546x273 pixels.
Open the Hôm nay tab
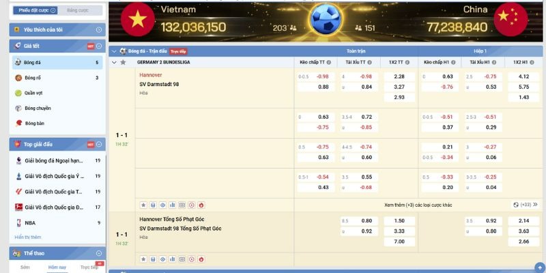pyautogui.click(x=57, y=267)
